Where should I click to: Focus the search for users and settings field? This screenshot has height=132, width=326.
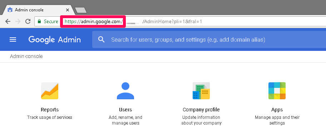point(209,39)
